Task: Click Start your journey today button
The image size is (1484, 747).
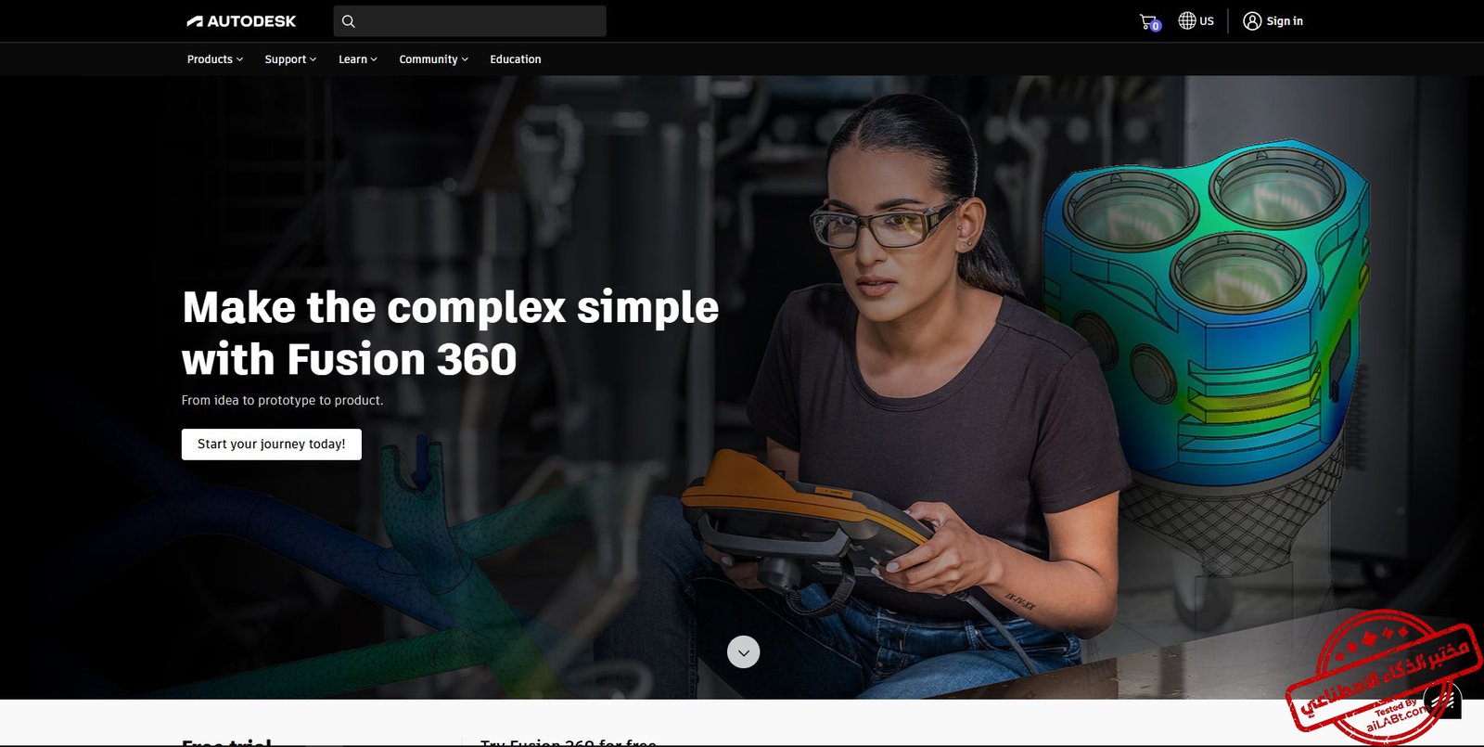Action: (x=272, y=444)
